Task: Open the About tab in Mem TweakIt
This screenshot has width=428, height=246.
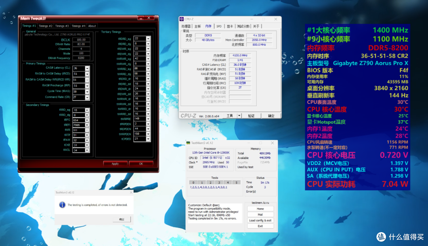Action: click(92, 26)
